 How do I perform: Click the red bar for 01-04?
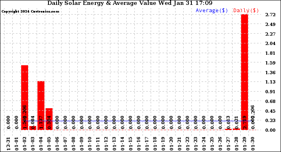coord(41,105)
